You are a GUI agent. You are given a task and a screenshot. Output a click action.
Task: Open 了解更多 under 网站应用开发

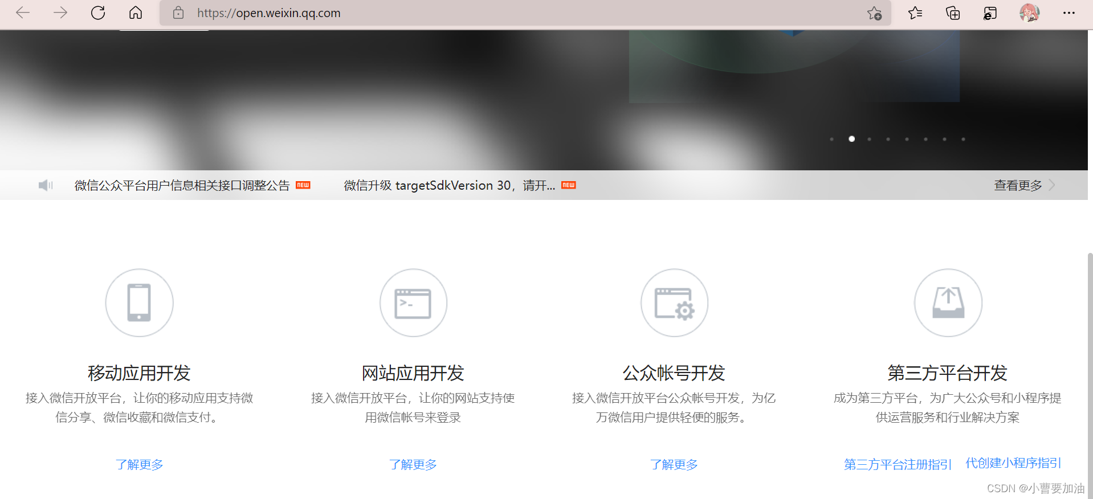point(413,464)
